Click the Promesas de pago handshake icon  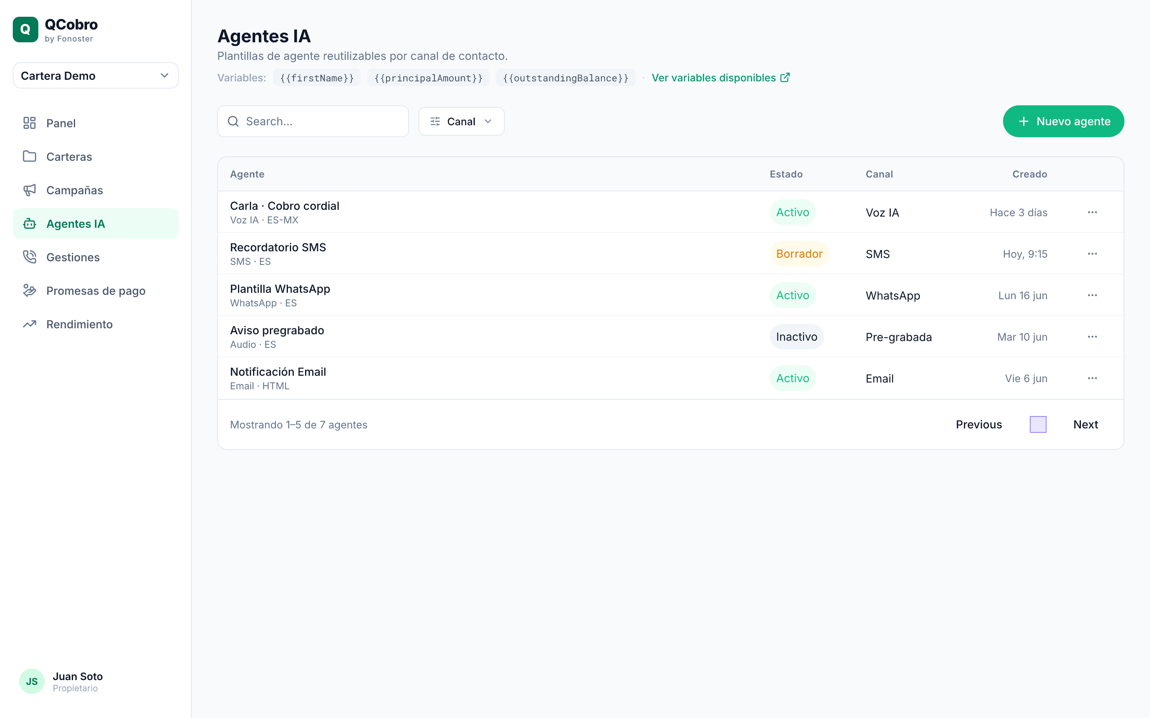click(x=30, y=291)
